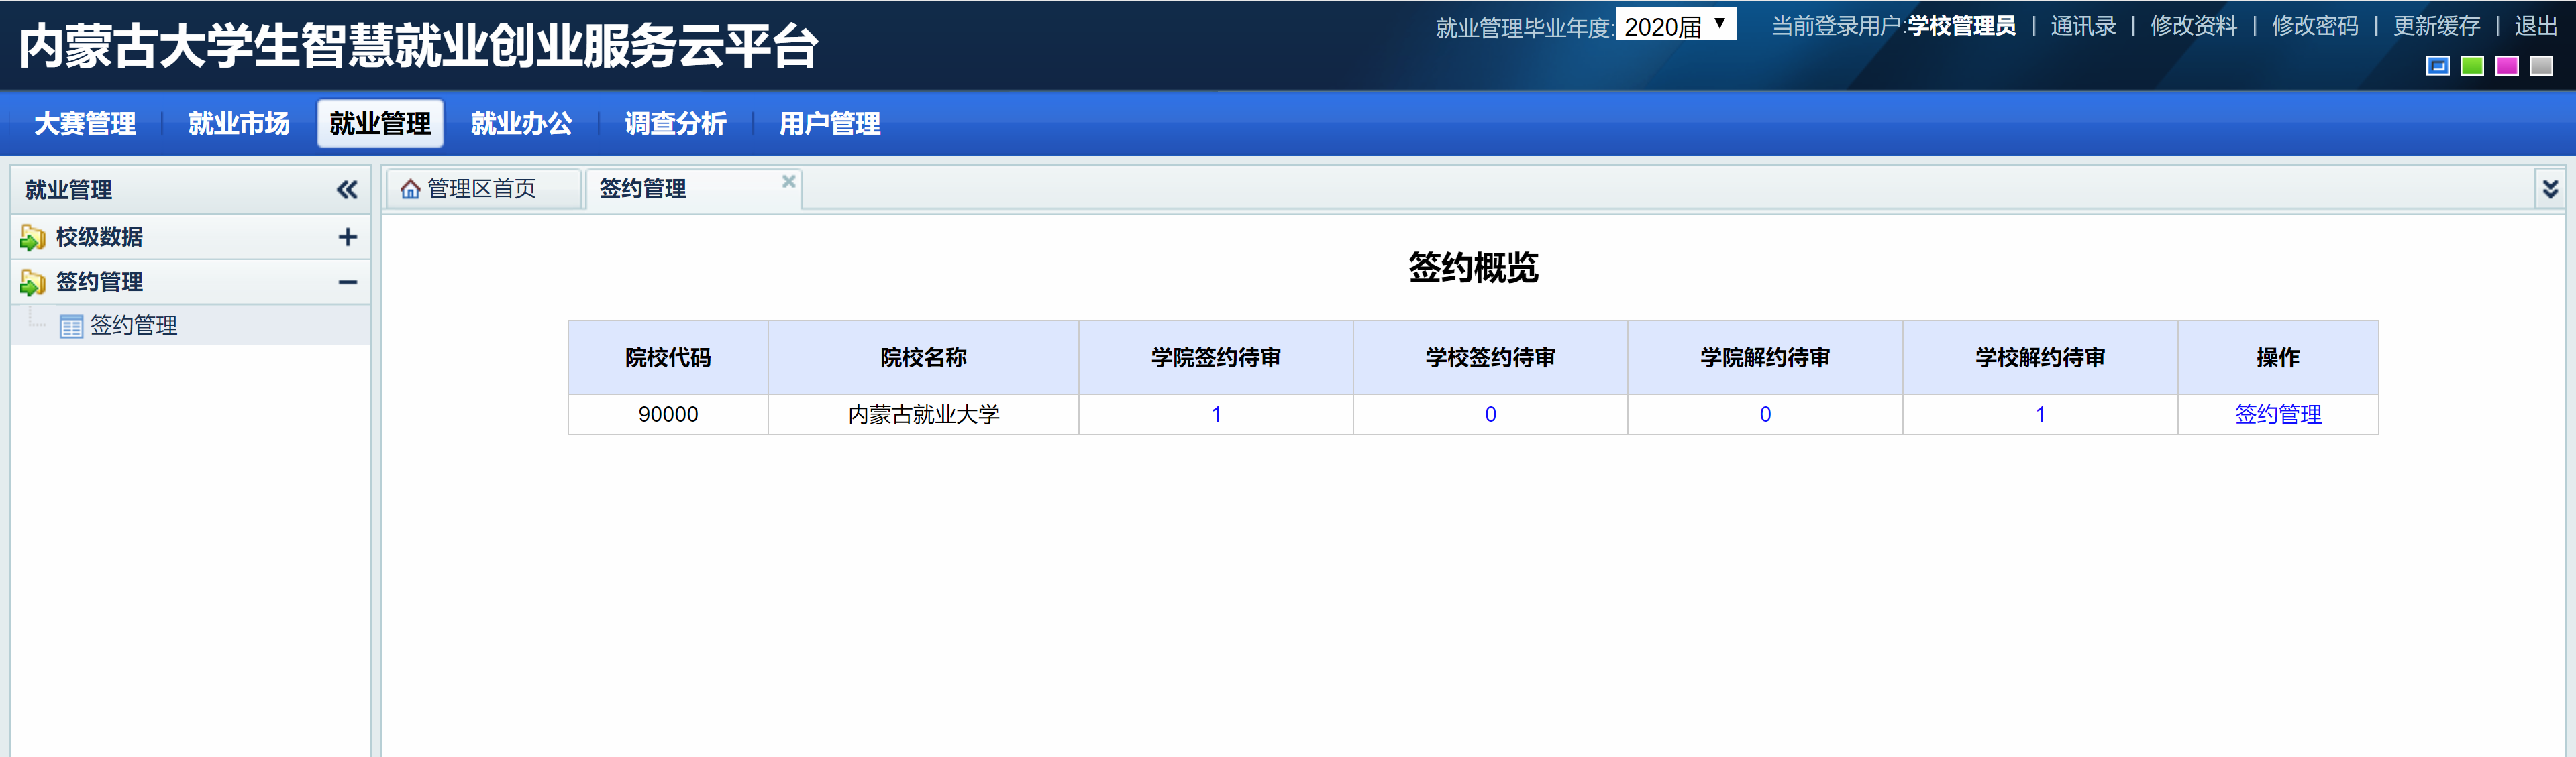This screenshot has height=757, width=2576.
Task: Click the 学校签约待审 column header
Action: [x=1490, y=357]
